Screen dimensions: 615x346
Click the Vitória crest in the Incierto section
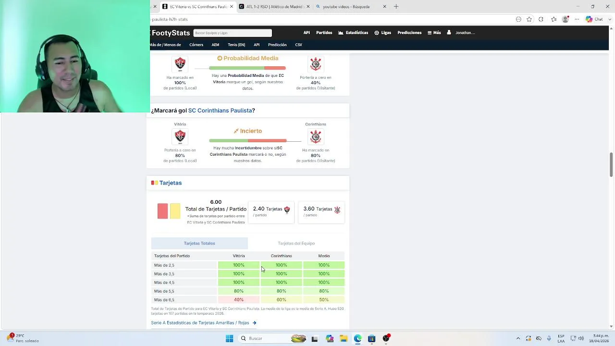[180, 137]
